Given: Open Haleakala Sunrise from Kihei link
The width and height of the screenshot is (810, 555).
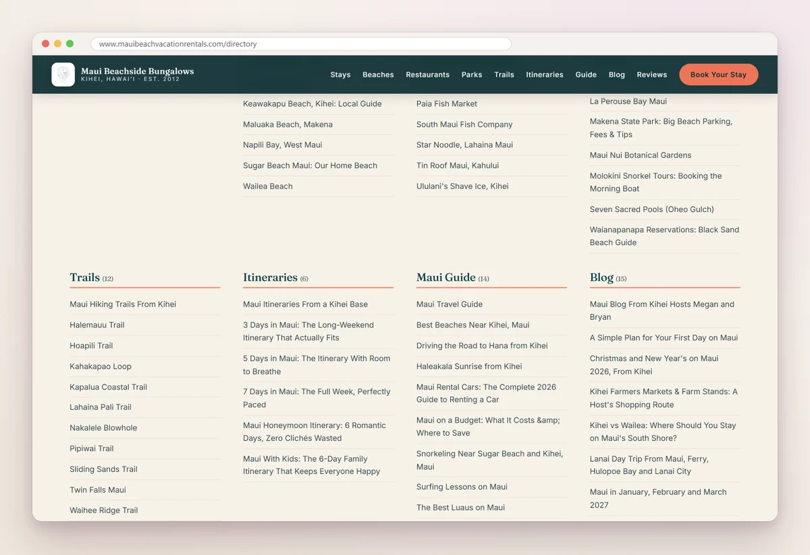Looking at the screenshot, I should click(x=469, y=367).
